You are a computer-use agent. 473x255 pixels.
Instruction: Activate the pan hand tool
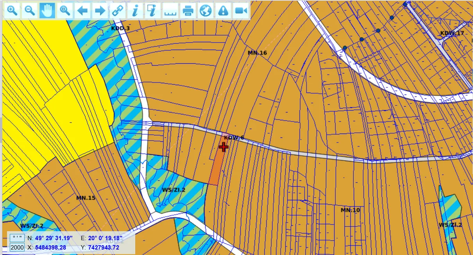(x=47, y=11)
